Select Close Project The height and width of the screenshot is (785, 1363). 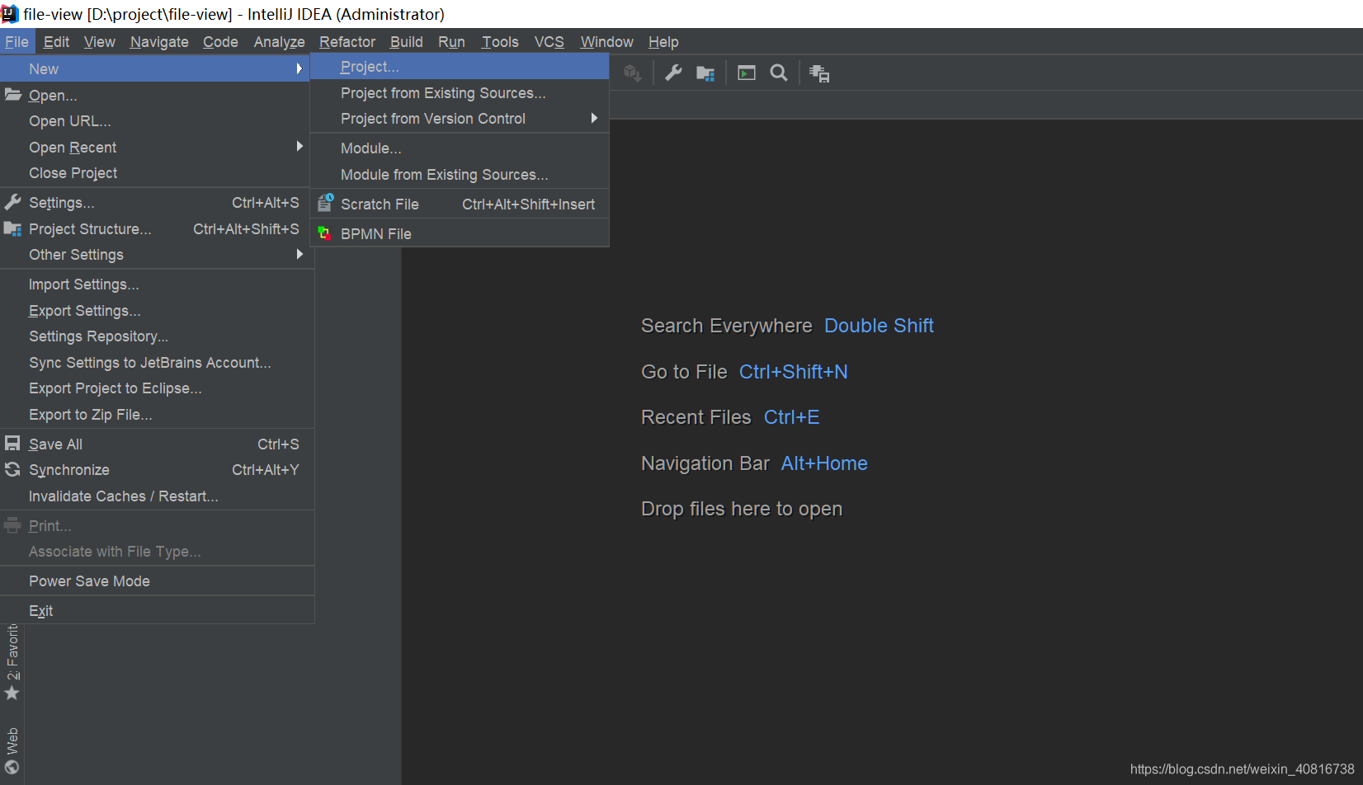[73, 173]
